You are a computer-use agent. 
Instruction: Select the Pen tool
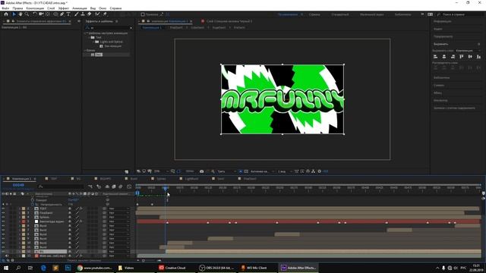tap(62, 14)
